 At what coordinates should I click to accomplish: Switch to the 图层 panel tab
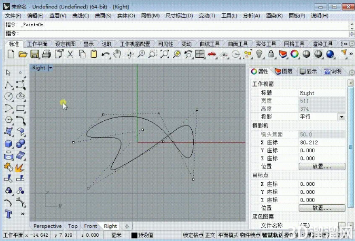tap(284, 71)
